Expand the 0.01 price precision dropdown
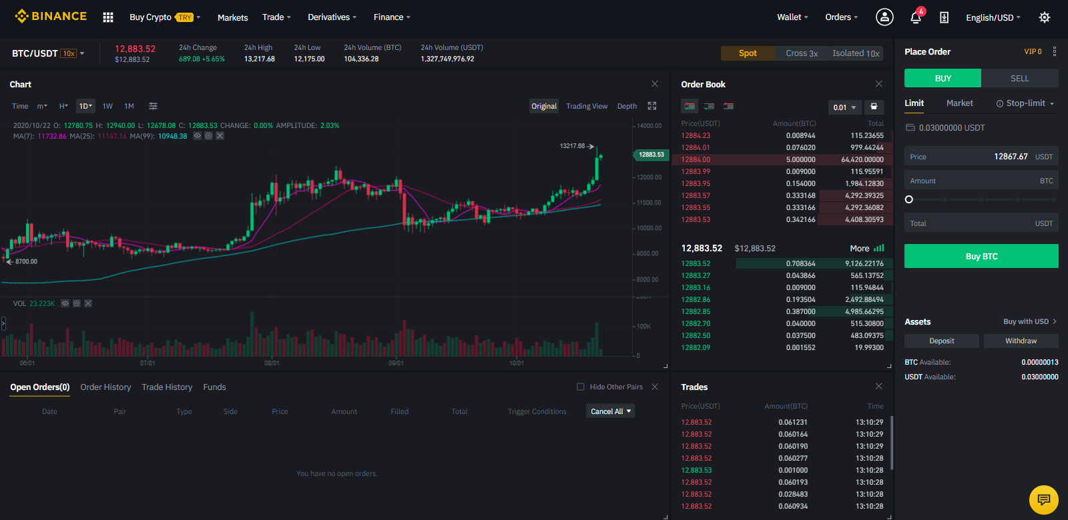 (844, 107)
